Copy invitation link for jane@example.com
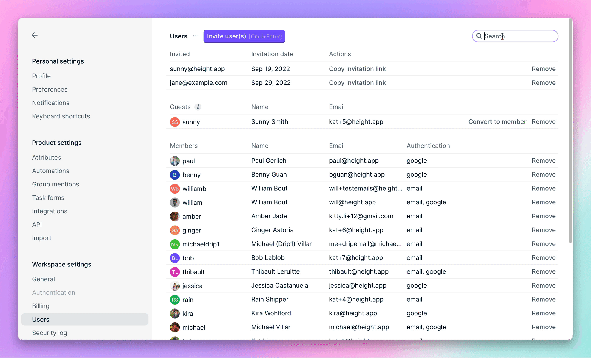 click(357, 83)
